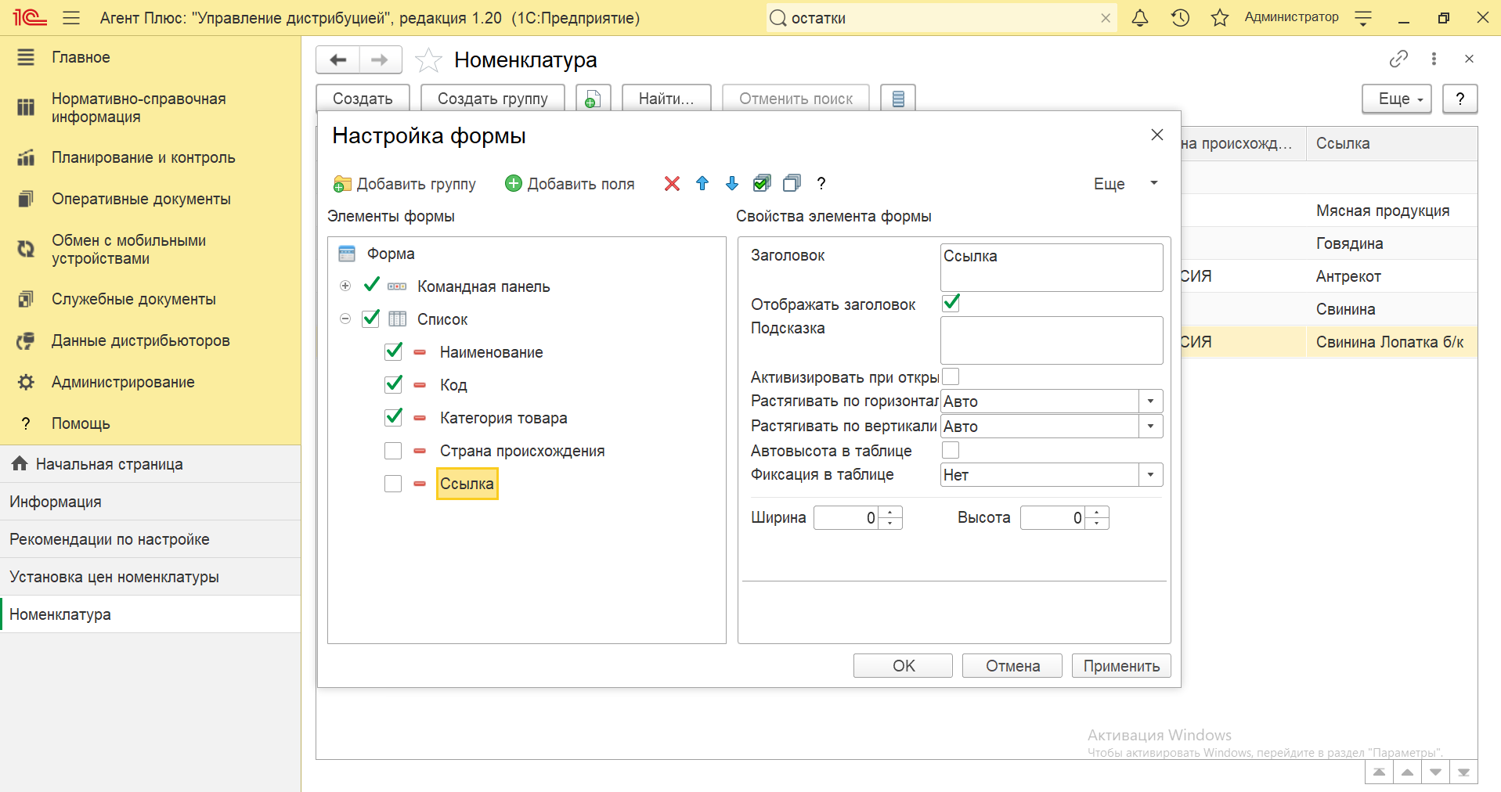This screenshot has width=1501, height=792.
Task: Delete selected form element red cross
Action: point(672,183)
